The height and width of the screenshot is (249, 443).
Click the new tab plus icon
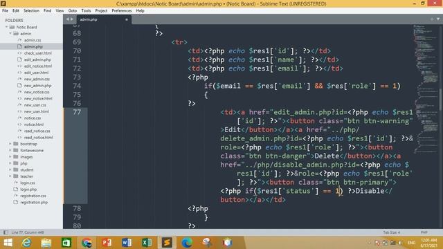click(x=432, y=19)
